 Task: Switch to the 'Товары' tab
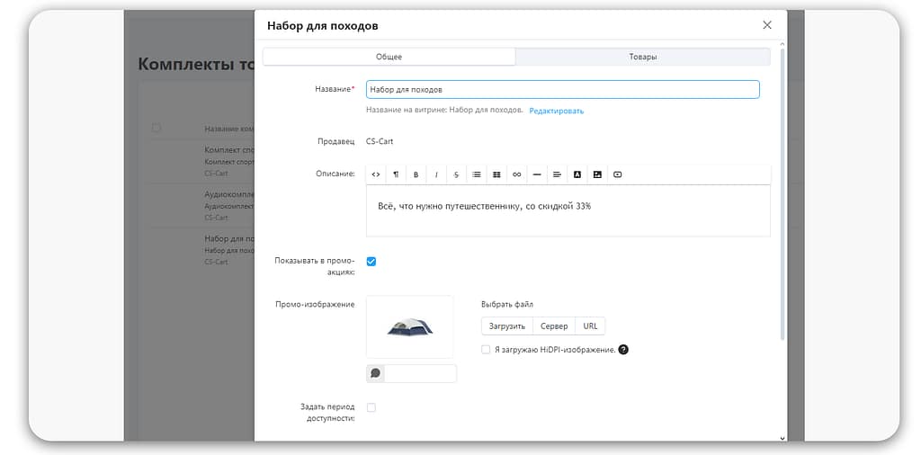pos(642,57)
